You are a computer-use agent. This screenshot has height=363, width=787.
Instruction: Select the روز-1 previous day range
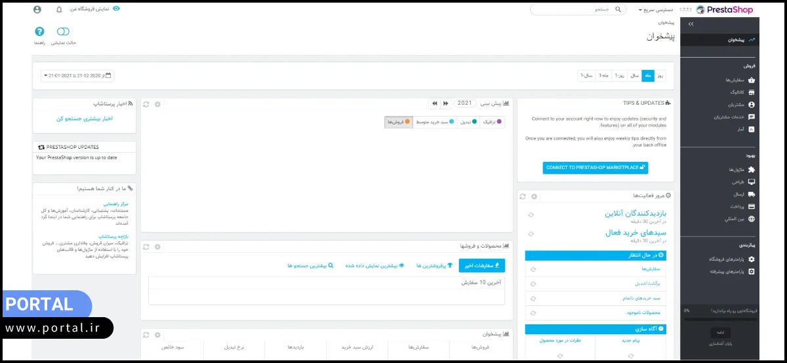tap(620, 76)
